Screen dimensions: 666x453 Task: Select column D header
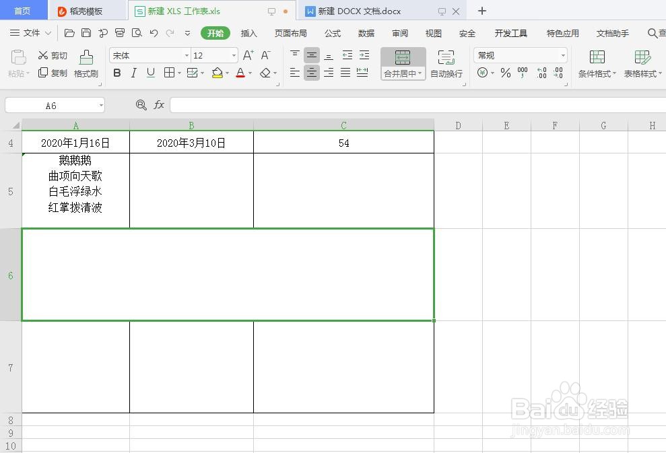[x=459, y=125]
